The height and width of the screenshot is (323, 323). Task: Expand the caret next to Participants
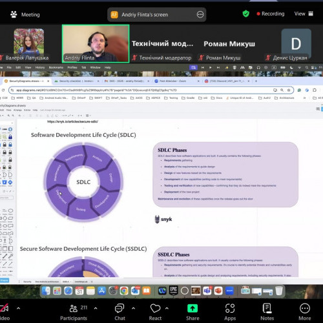[96, 308]
